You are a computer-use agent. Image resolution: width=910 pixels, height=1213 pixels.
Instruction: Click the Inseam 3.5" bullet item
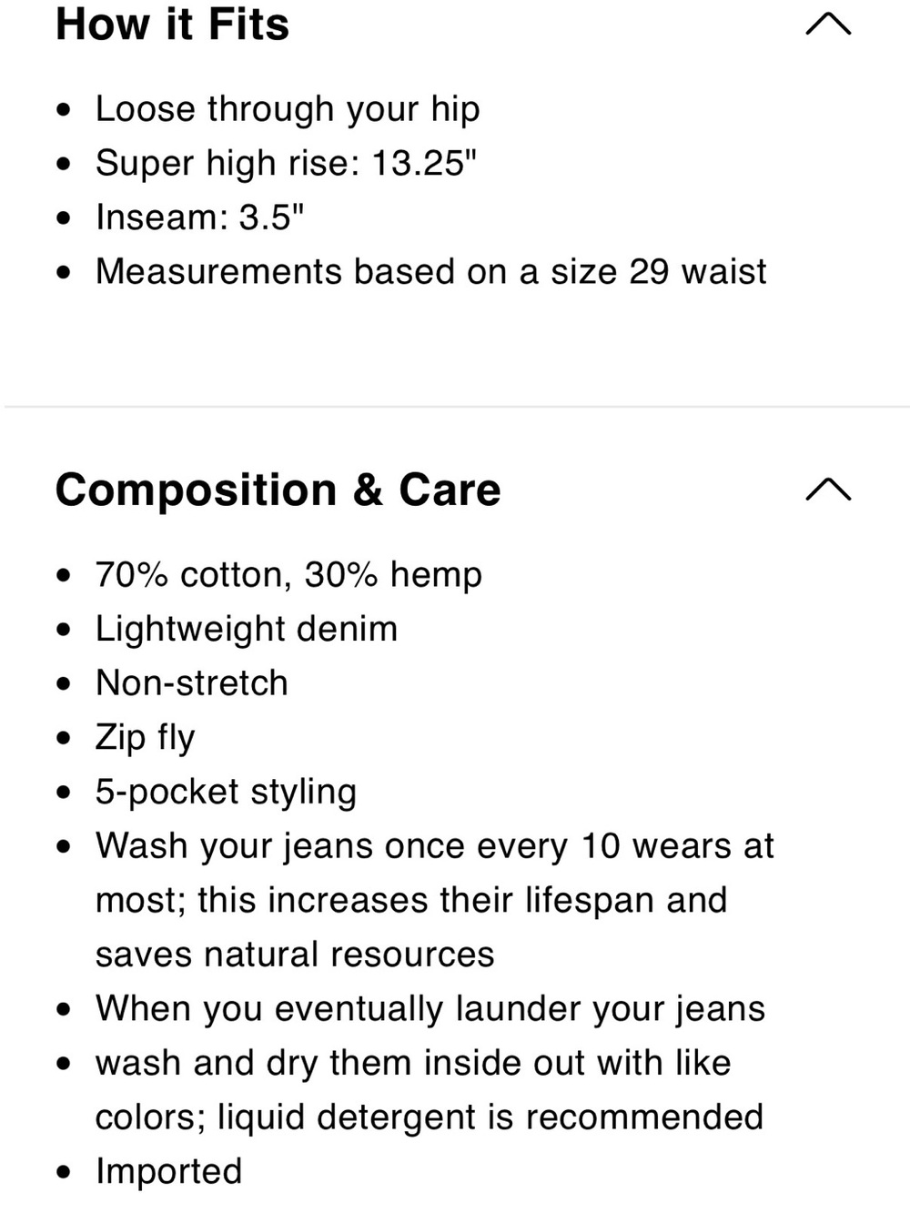200,217
